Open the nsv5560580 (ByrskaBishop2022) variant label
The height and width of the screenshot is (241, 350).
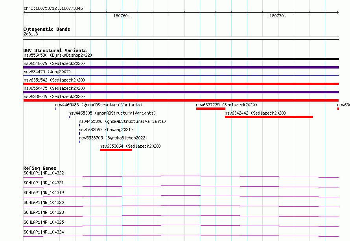58,55
